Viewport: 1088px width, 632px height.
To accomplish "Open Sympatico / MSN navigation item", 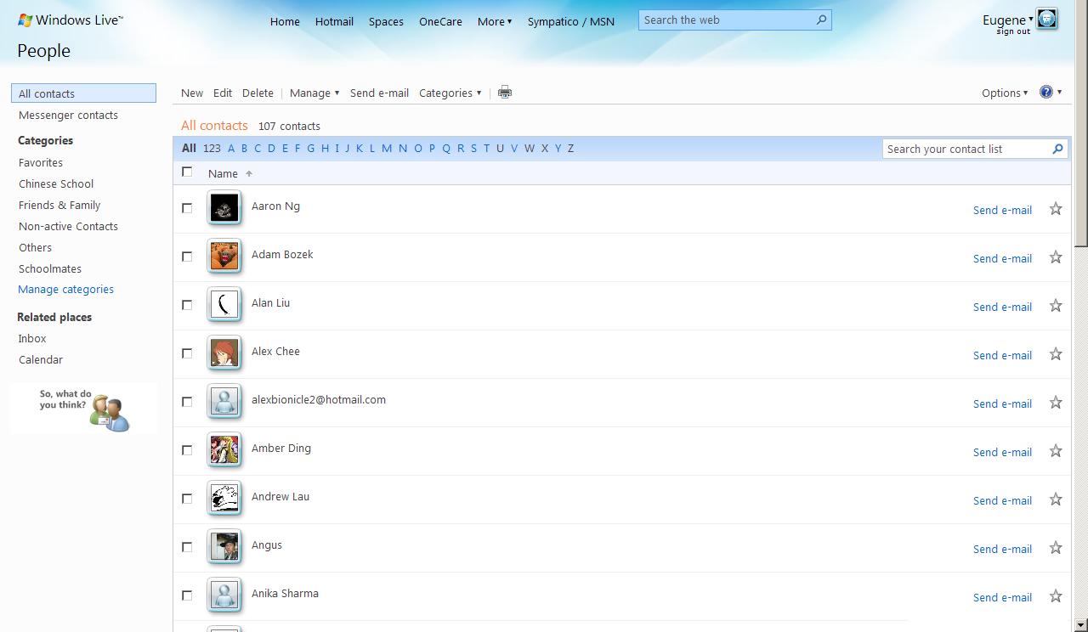I will click(570, 21).
